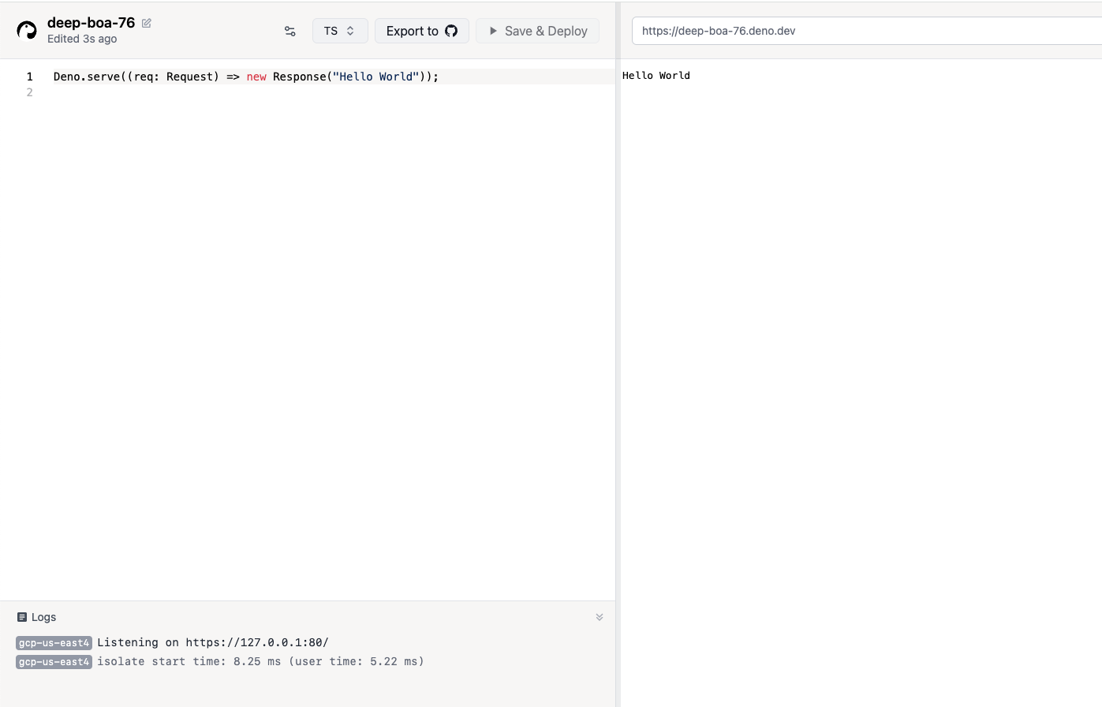The image size is (1102, 707).
Task: Place cursor on the "Hello World" string in code
Action: (x=375, y=77)
